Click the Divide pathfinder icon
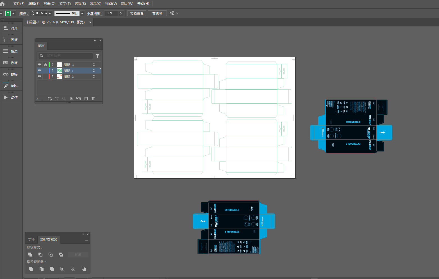Viewport: 439px width, 279px height. click(31, 269)
